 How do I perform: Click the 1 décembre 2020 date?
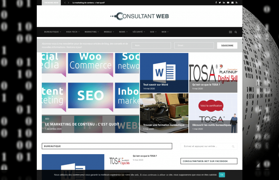click(x=54, y=129)
